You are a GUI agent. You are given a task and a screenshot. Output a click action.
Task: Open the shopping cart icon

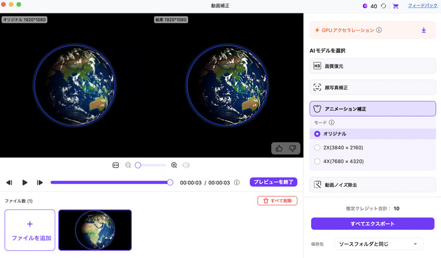coord(396,6)
